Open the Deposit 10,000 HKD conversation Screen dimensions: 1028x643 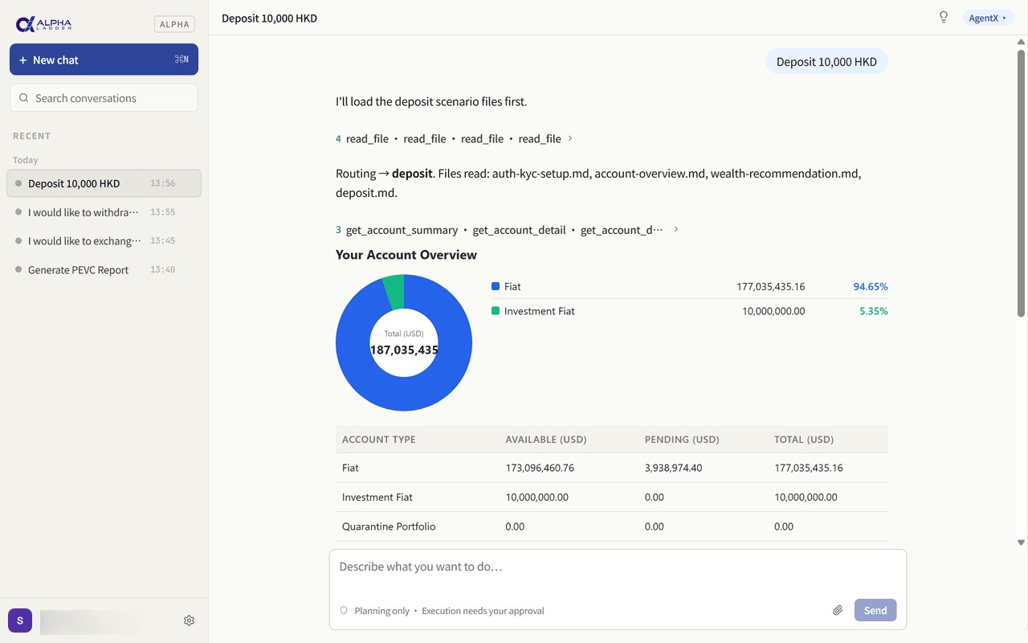click(x=104, y=183)
